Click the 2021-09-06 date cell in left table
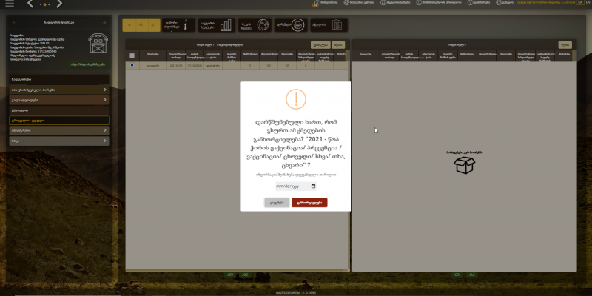The image size is (592, 296). click(x=176, y=65)
